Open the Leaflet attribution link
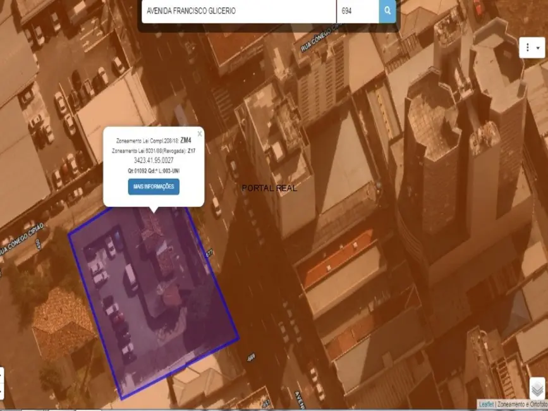Viewport: 548px width, 411px height. click(486, 404)
